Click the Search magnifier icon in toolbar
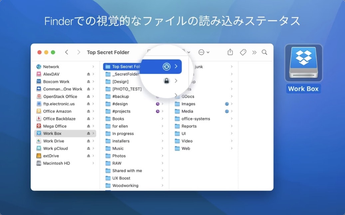 264,52
